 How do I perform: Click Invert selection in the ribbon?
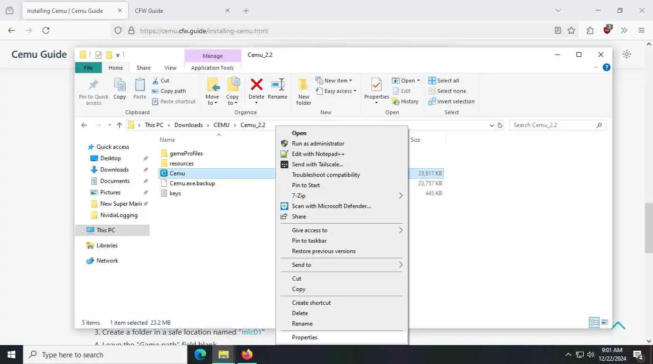tap(451, 101)
